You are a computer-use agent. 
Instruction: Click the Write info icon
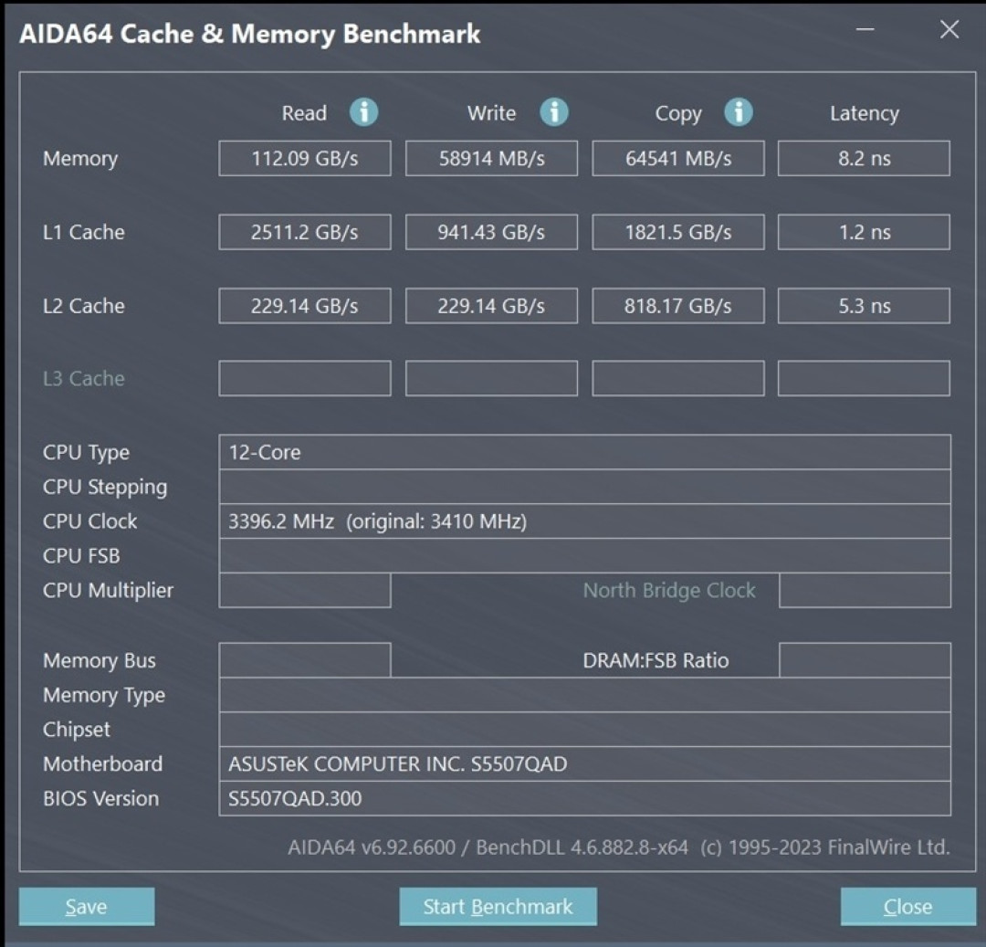[x=553, y=112]
